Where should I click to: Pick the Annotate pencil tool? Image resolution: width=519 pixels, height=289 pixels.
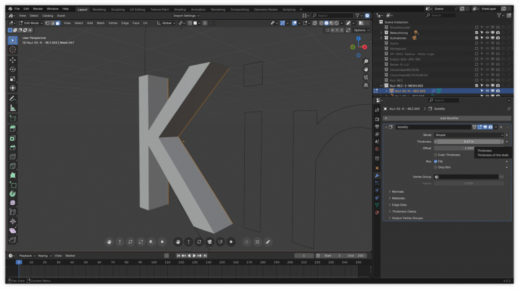13,98
